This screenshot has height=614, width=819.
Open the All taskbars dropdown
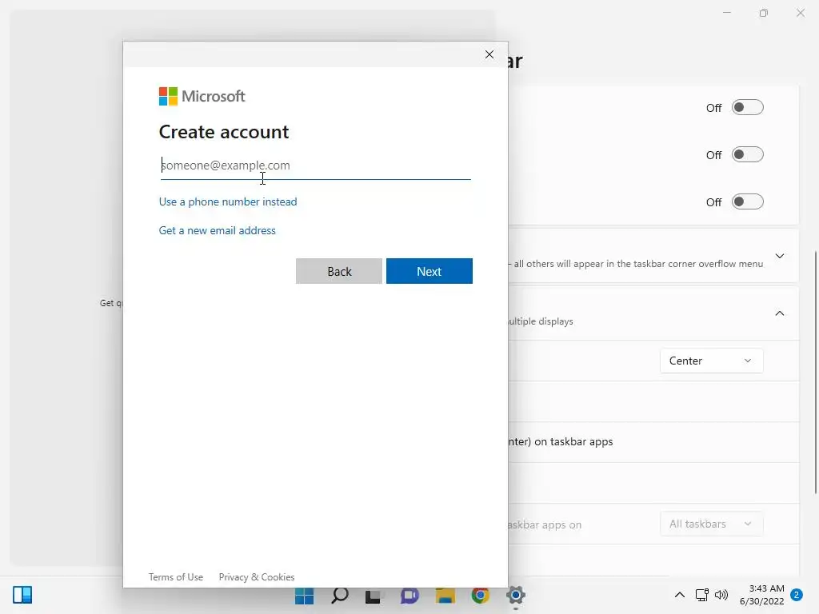pos(711,524)
